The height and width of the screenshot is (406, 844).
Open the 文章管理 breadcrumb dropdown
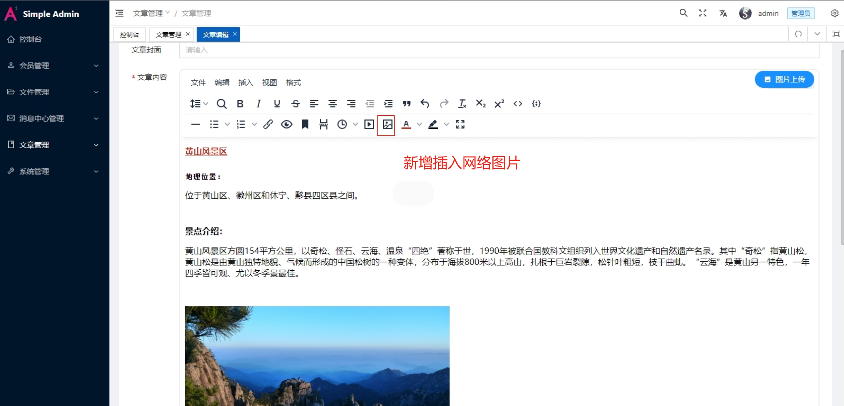(151, 13)
